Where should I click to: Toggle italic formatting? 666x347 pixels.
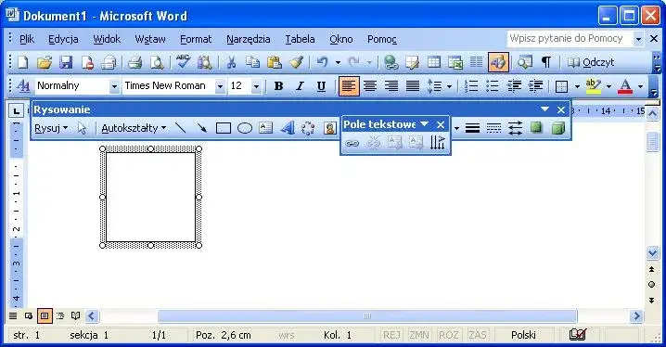(x=300, y=86)
